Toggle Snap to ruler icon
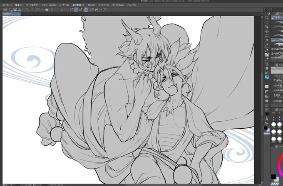Screen dimensions: 283x186 click(x=72, y=10)
